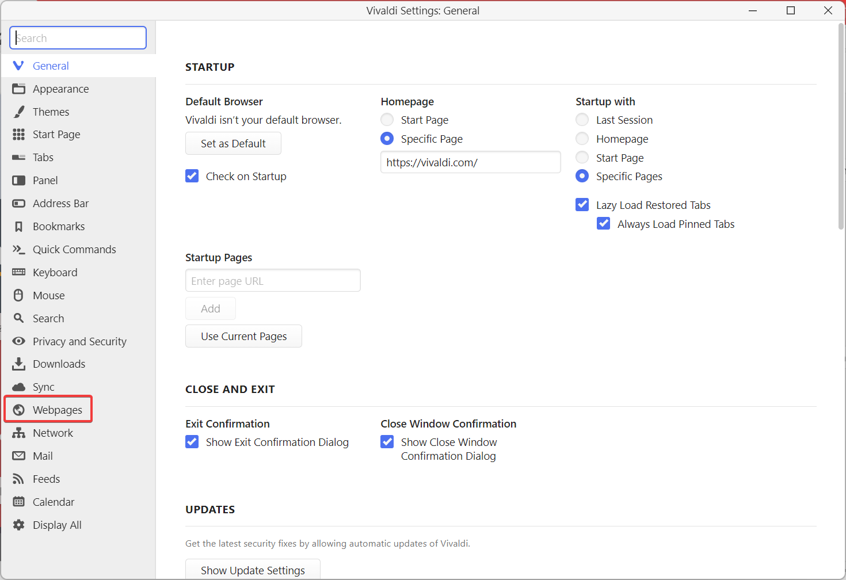The image size is (846, 580).
Task: Select the Start Page homepage radio option
Action: click(x=387, y=120)
